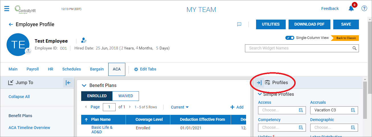This screenshot has width=372, height=137.
Task: Open the lookup icon in Competency field
Action: [x=301, y=128]
